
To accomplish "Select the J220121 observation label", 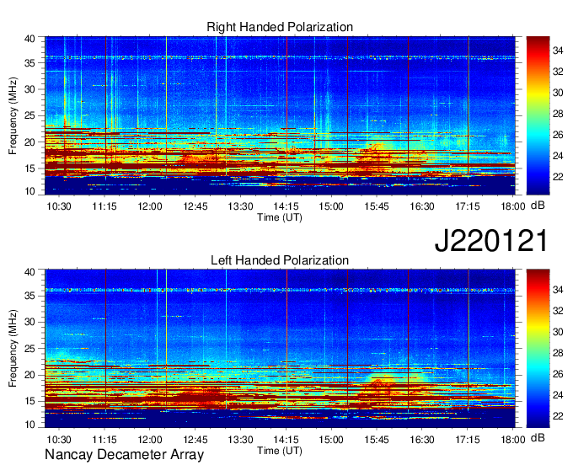I will (491, 240).
